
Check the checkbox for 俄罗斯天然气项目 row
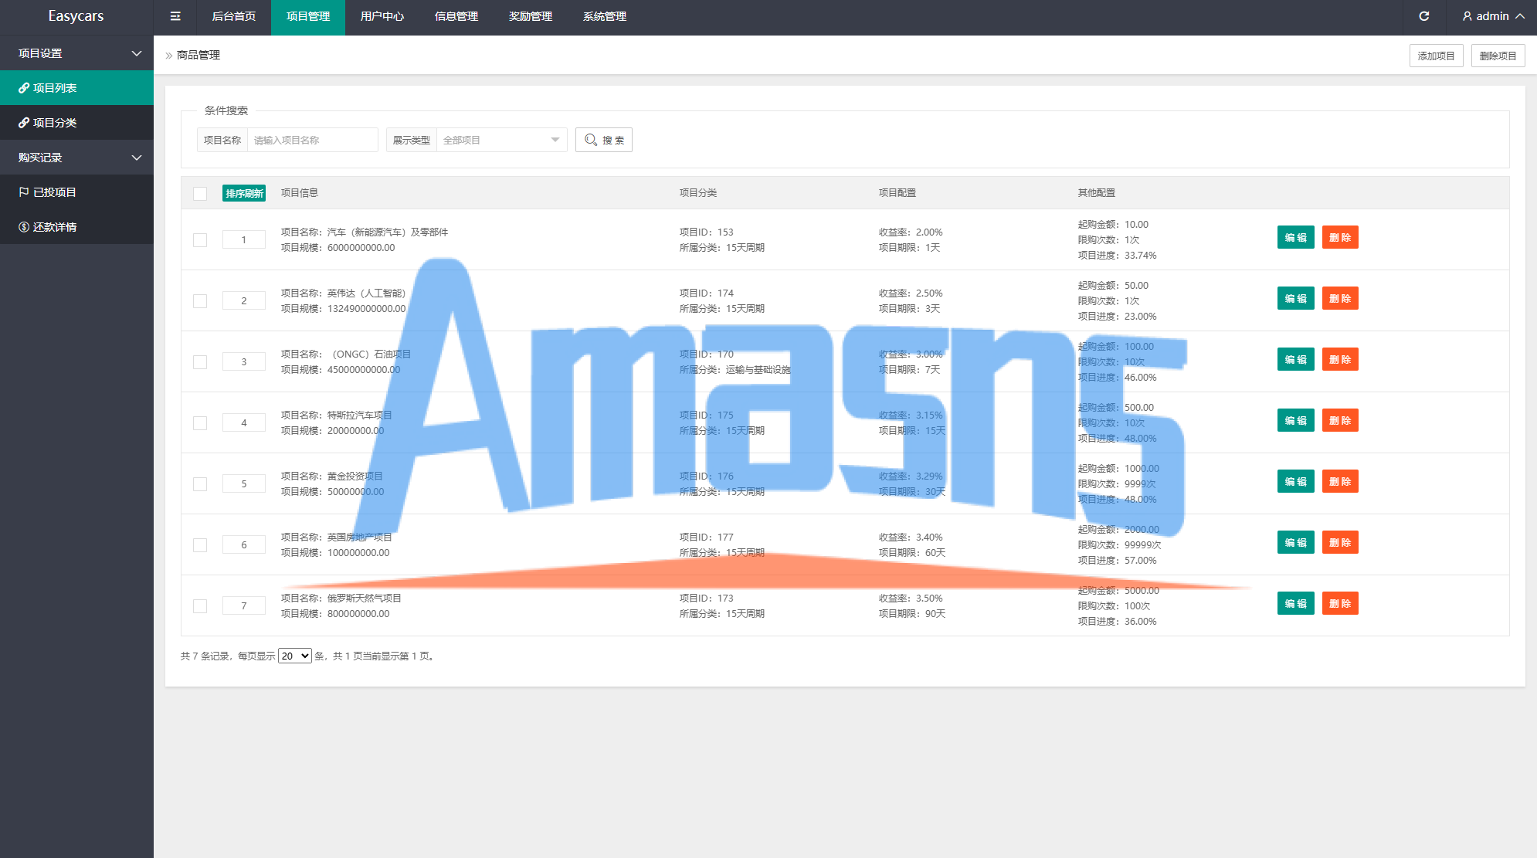[200, 606]
